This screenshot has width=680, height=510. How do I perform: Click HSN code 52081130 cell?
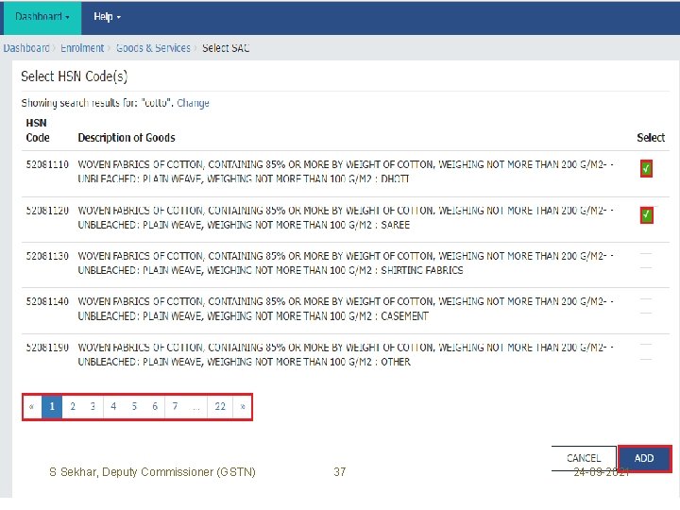[47, 256]
